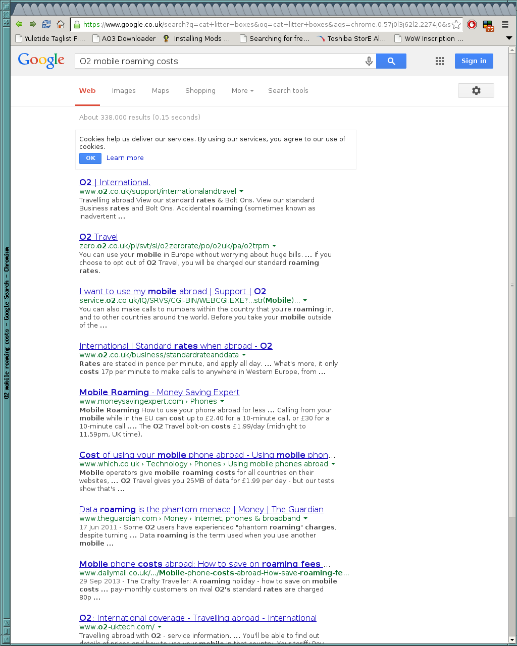Viewport: 517px width, 646px height.
Task: Select the Web search tab
Action: click(87, 91)
